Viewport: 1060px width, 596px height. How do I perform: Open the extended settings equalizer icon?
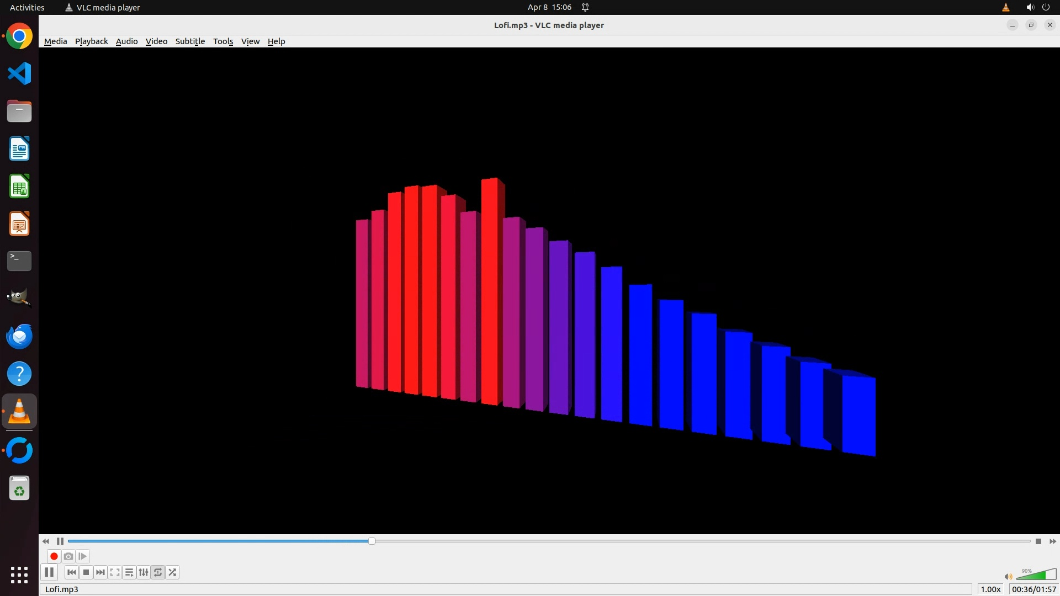pyautogui.click(x=144, y=572)
